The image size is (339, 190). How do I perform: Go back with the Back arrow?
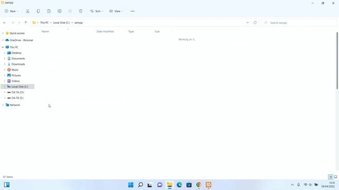[5, 23]
